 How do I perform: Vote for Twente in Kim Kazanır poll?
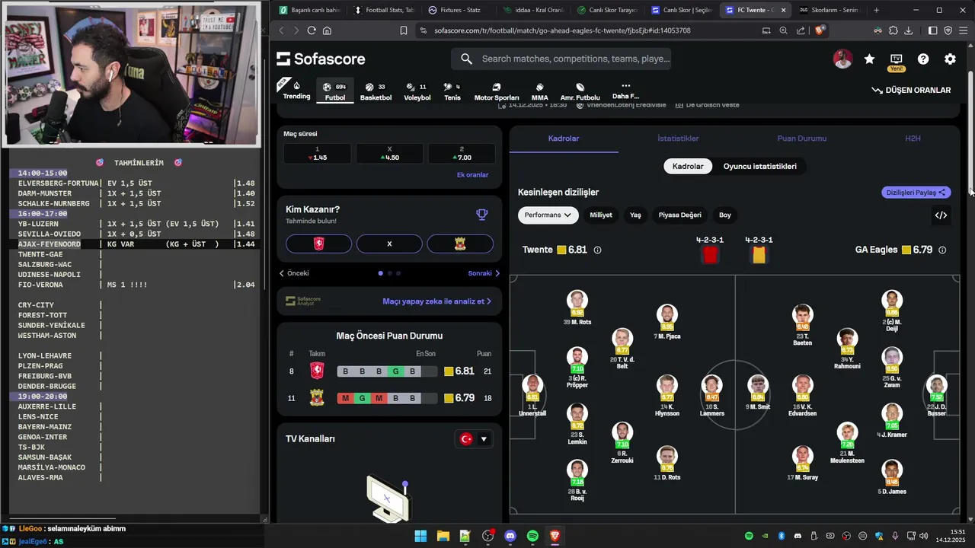tap(318, 244)
